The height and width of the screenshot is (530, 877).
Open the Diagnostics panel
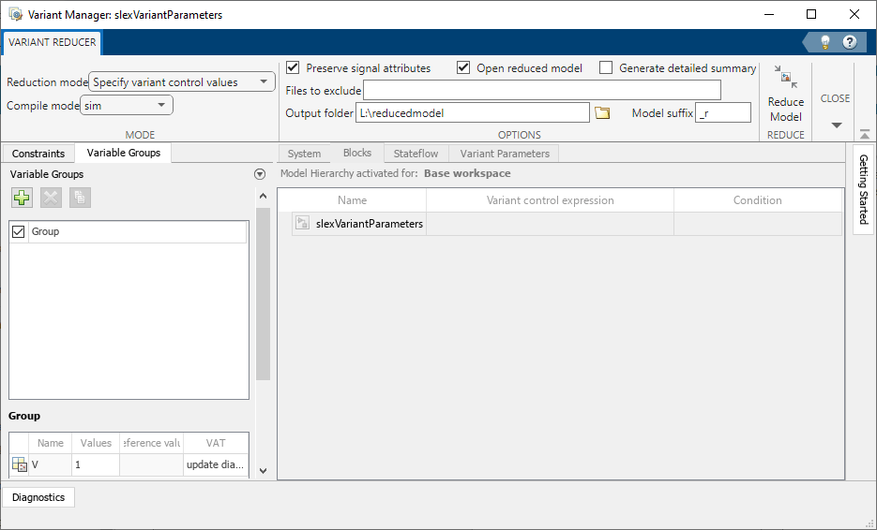point(38,497)
